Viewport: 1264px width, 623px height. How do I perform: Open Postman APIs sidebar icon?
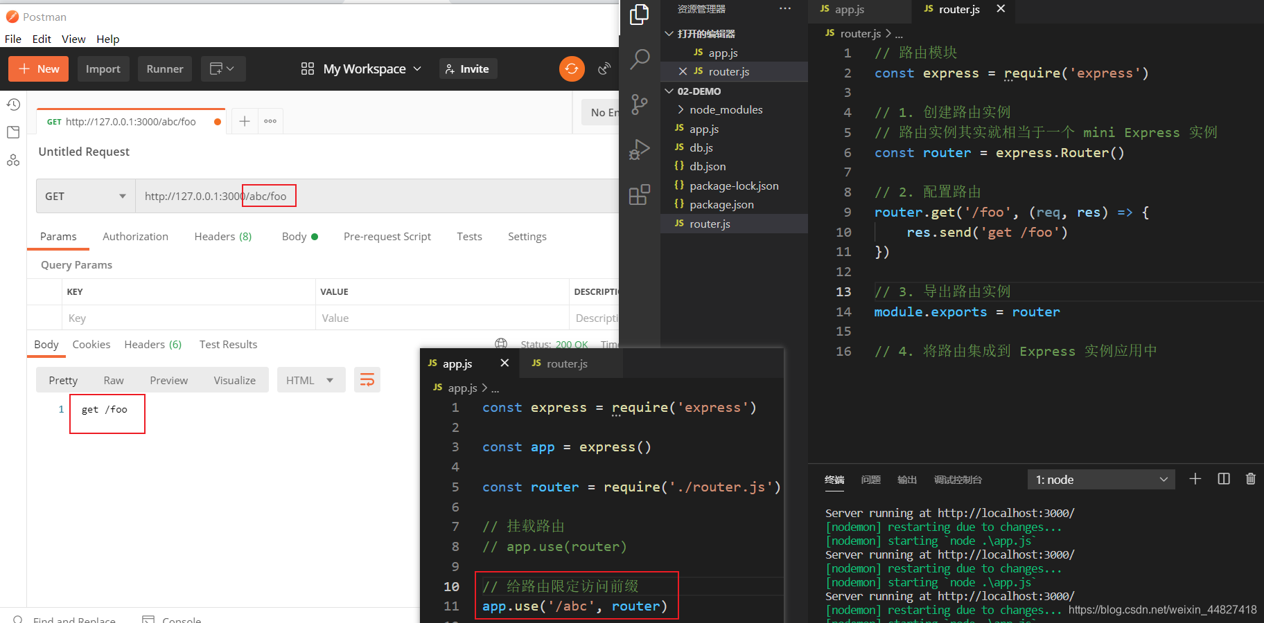point(13,160)
